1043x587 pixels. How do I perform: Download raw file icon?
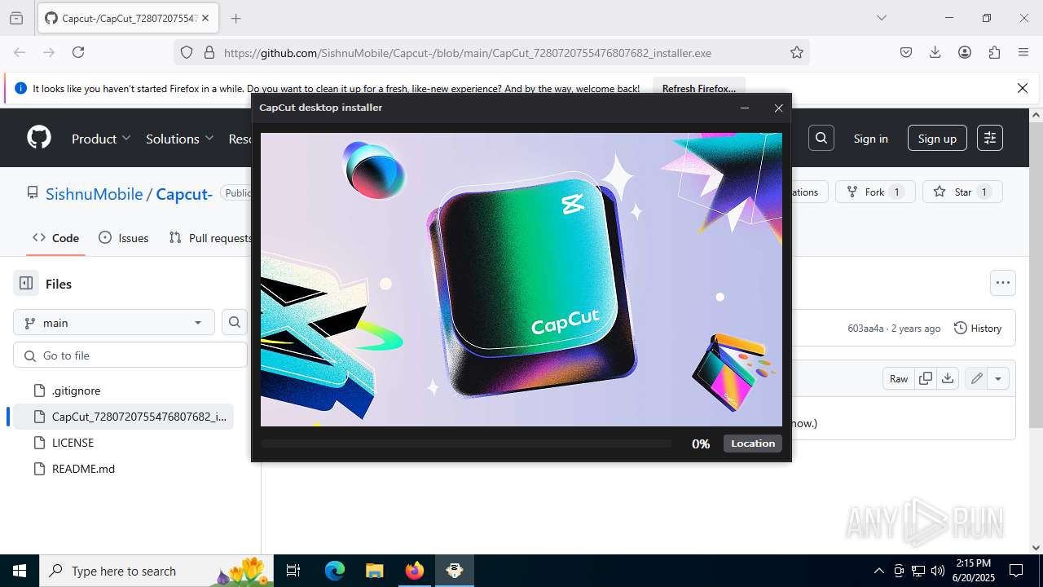pyautogui.click(x=948, y=378)
